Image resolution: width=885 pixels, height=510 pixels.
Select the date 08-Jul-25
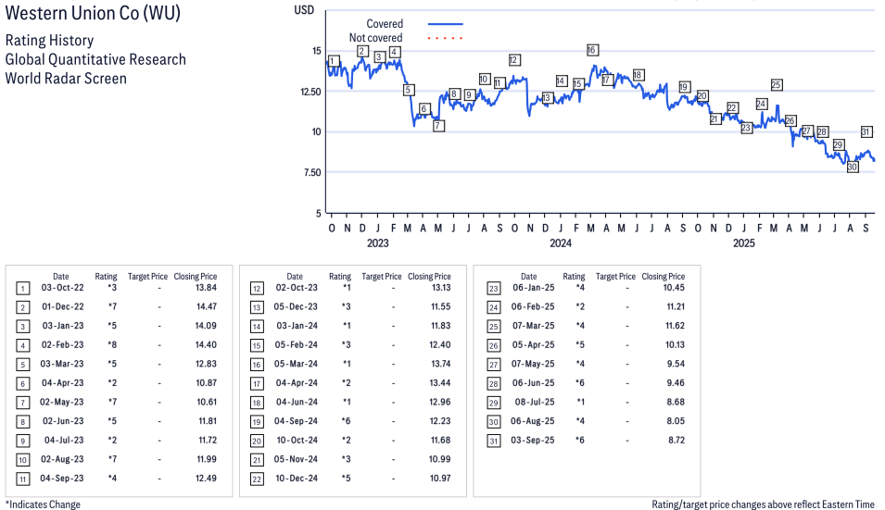click(535, 402)
